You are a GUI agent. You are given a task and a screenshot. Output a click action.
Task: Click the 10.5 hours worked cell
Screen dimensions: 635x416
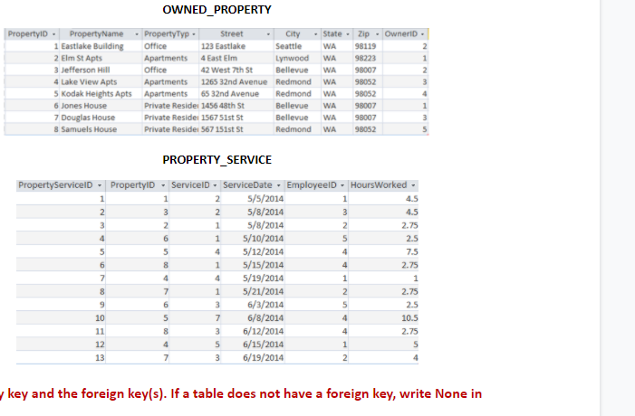[x=383, y=317]
